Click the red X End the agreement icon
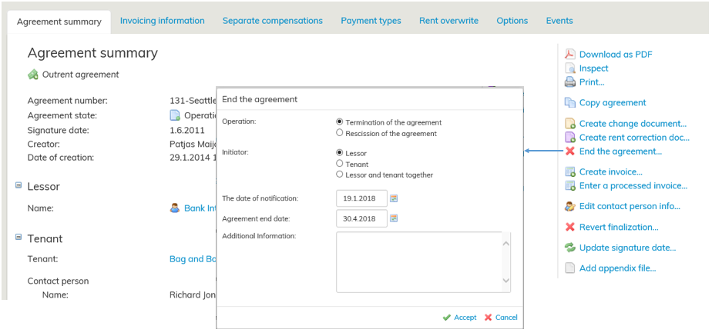The width and height of the screenshot is (712, 336). [570, 151]
